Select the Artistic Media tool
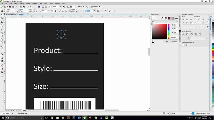Image resolution: width=214 pixels, height=120 pixels. point(2,33)
